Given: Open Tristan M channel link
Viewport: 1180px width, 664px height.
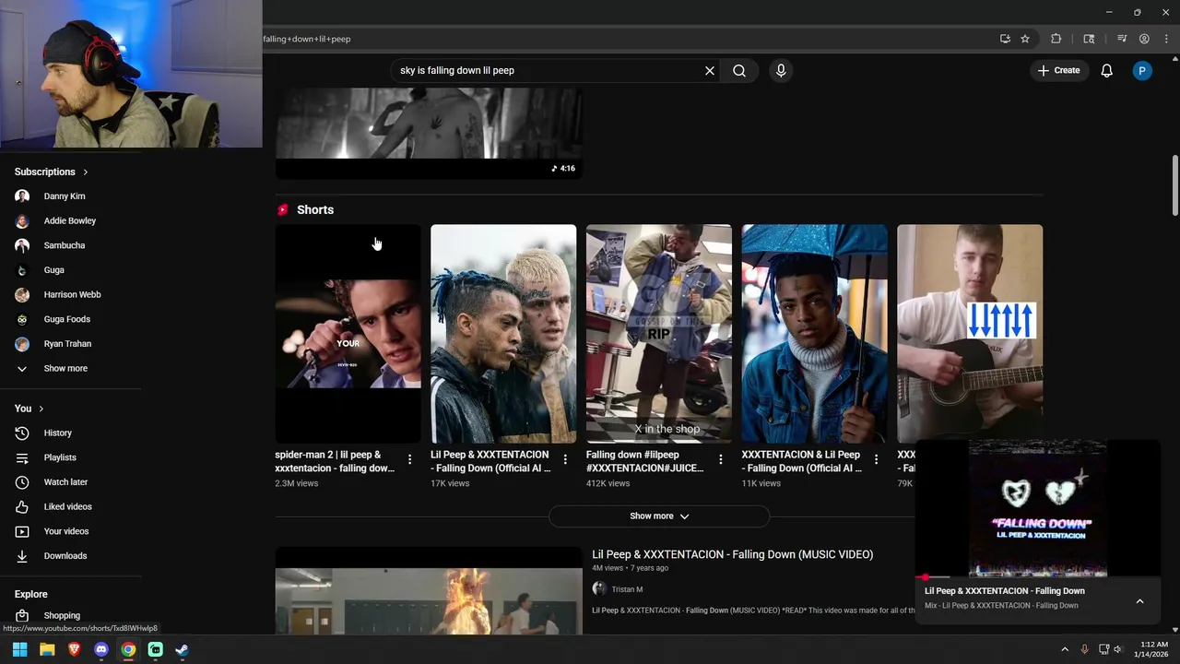Looking at the screenshot, I should 627,589.
